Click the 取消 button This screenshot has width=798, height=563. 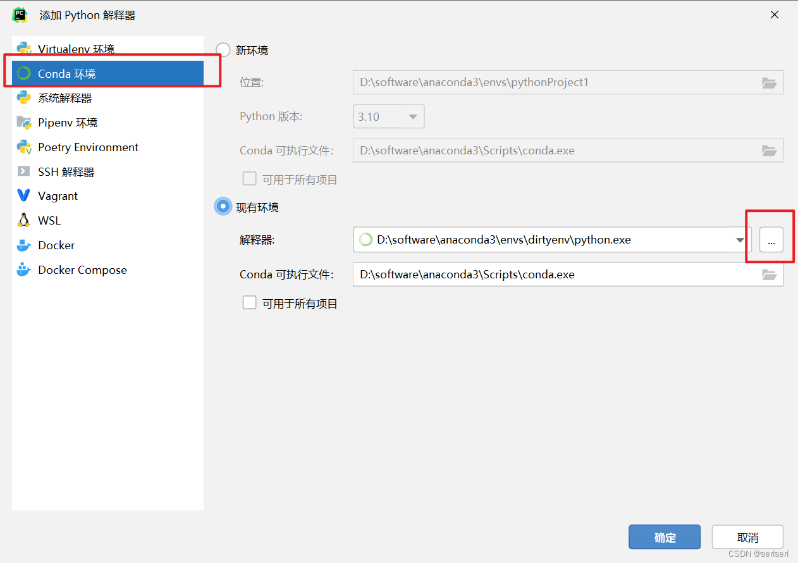point(747,537)
